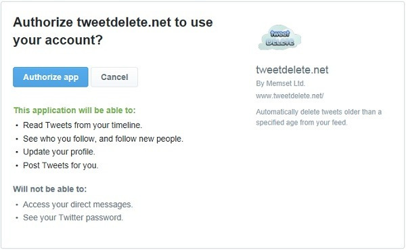Image resolution: width=406 pixels, height=250 pixels.
Task: Click the Post Tweets for you item
Action: pyautogui.click(x=61, y=165)
